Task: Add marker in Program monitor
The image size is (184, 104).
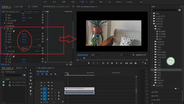Action: (x=89, y=63)
